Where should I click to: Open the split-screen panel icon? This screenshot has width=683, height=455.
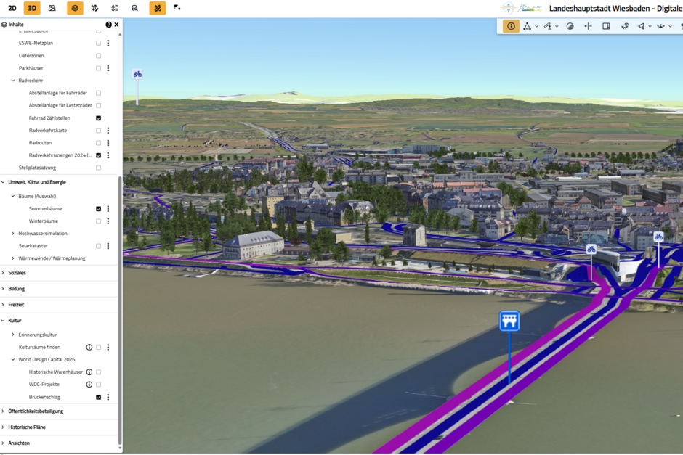point(606,26)
